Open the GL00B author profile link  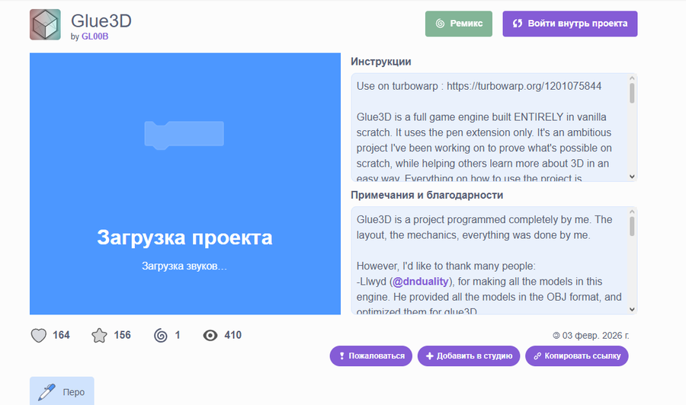coord(95,37)
